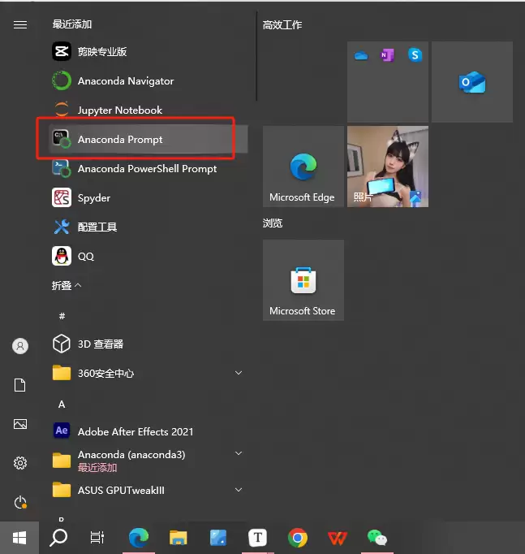This screenshot has height=554, width=525.
Task: Open 剪映专业版 from recently added
Action: (x=148, y=52)
